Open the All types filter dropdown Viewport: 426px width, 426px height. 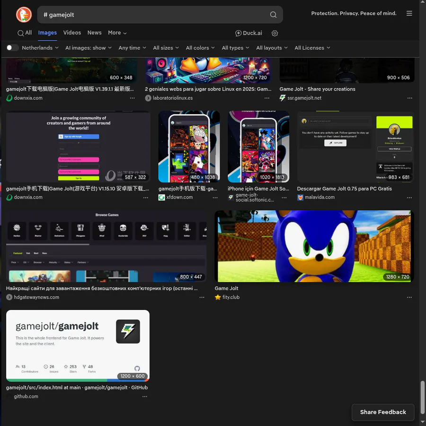[235, 47]
